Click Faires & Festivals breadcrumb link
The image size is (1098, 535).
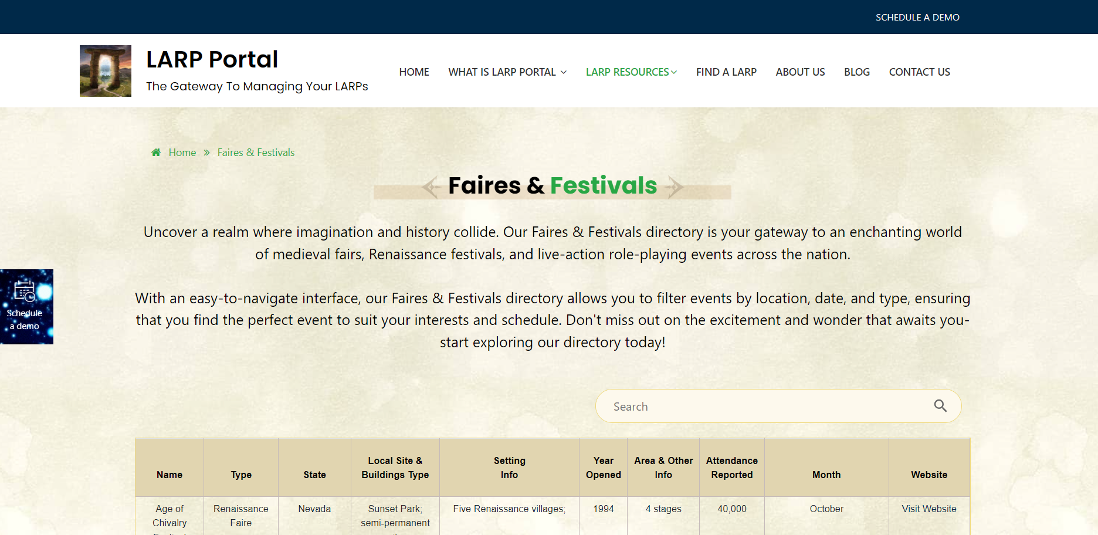click(256, 153)
